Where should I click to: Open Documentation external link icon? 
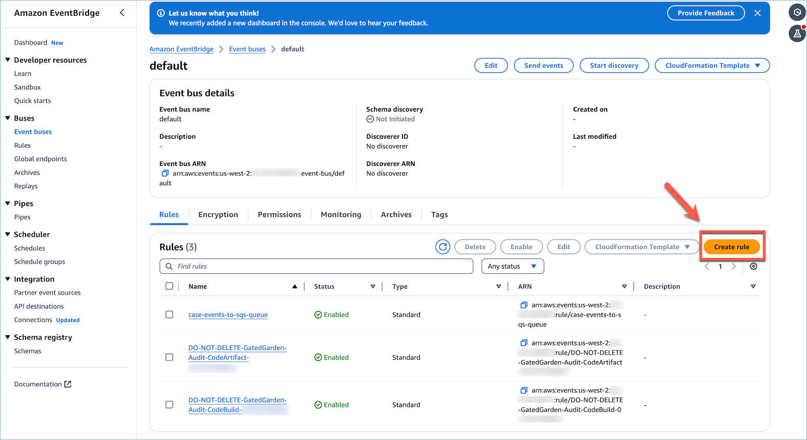point(68,384)
